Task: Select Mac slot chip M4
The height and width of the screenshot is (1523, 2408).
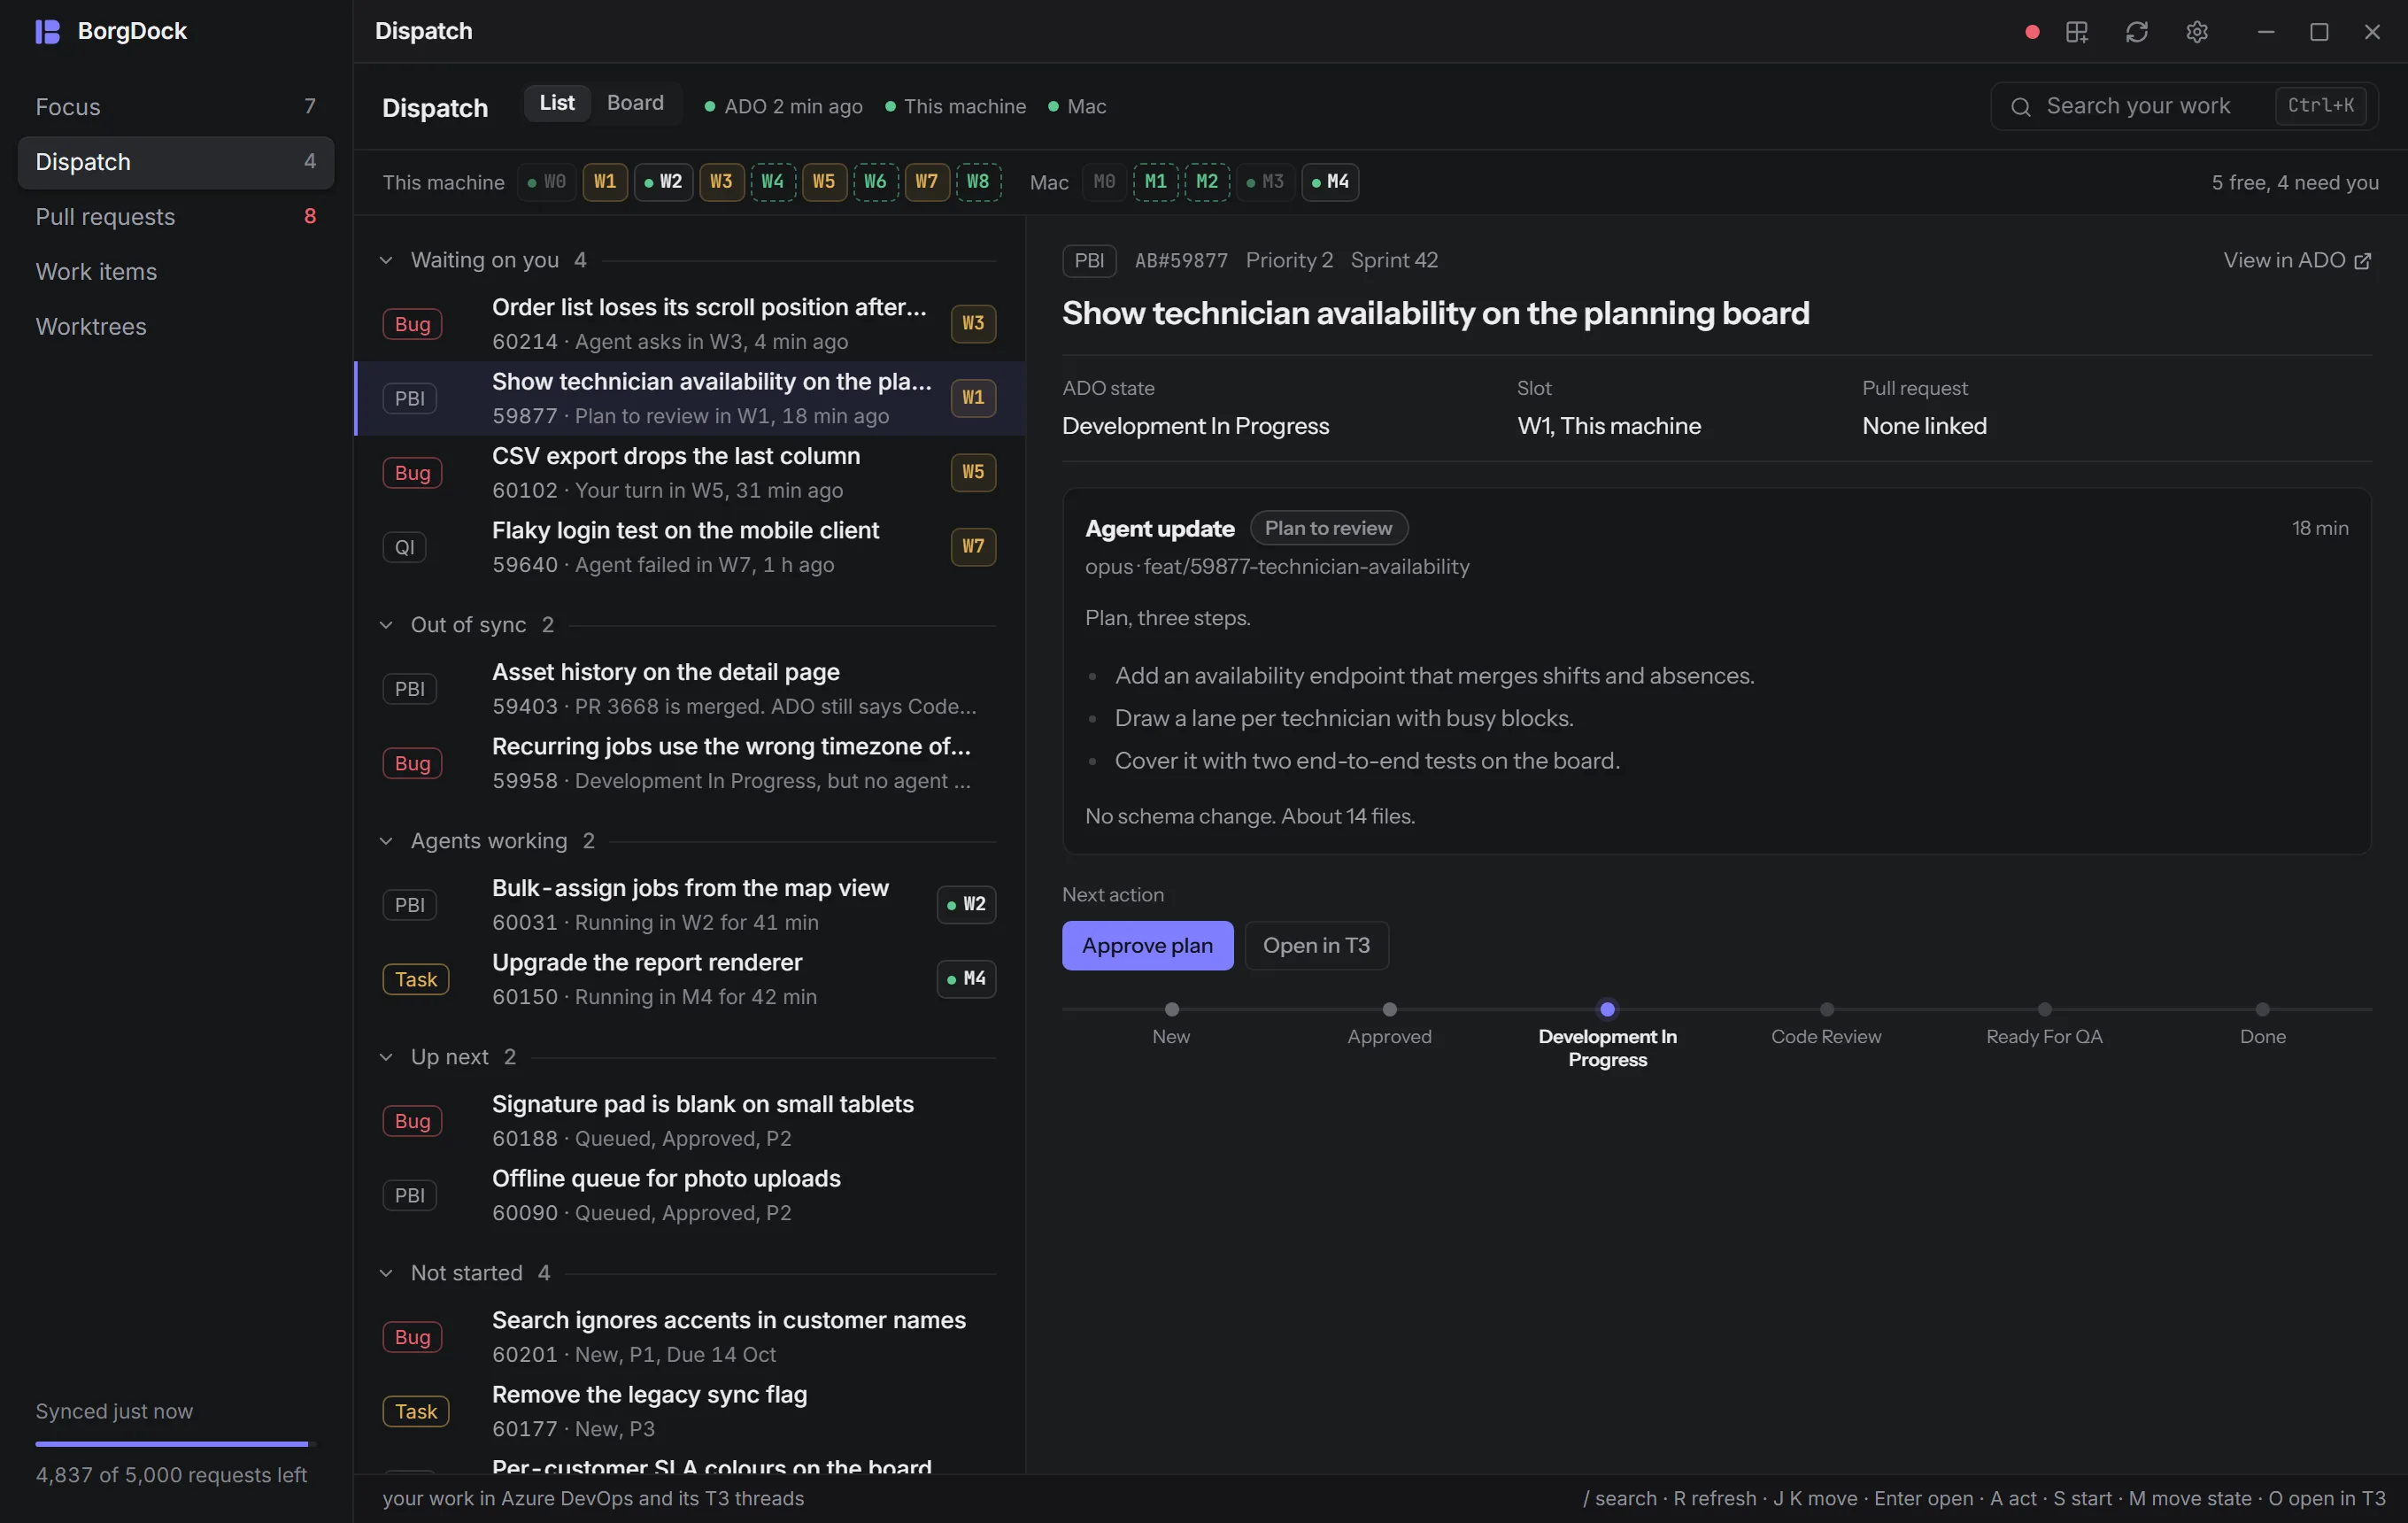Action: (x=1329, y=182)
